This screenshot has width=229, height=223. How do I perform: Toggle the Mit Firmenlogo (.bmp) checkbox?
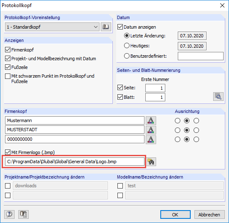point(7,152)
